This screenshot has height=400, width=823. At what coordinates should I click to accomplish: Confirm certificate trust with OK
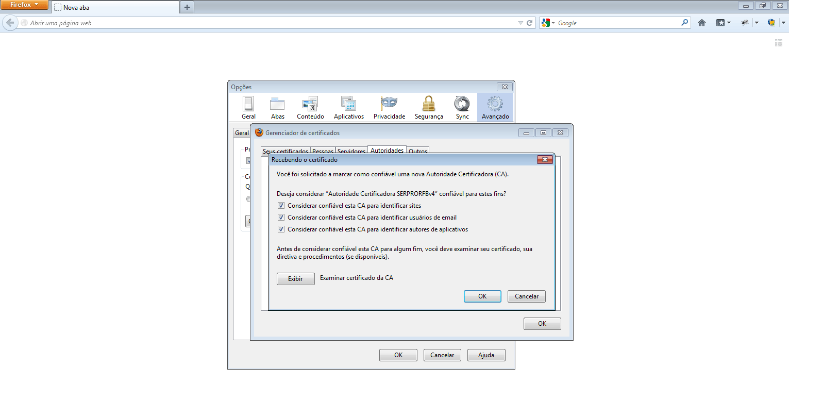[482, 296]
